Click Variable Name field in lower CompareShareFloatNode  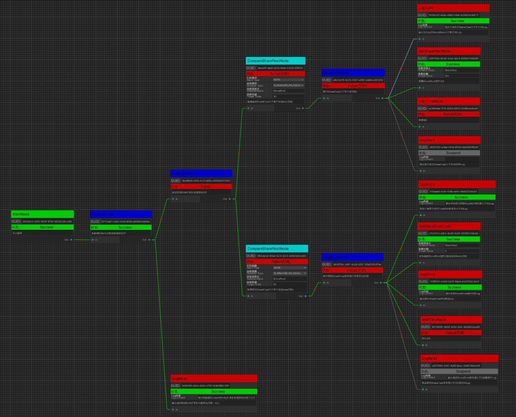(x=290, y=279)
